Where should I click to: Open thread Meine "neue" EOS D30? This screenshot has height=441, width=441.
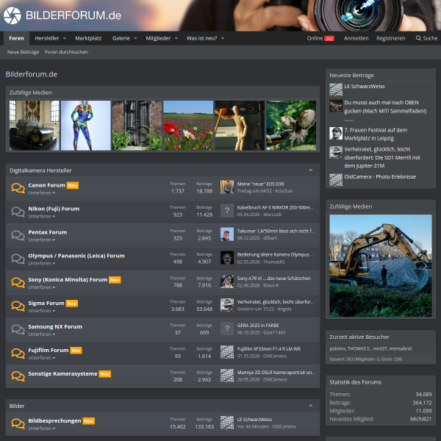click(260, 184)
